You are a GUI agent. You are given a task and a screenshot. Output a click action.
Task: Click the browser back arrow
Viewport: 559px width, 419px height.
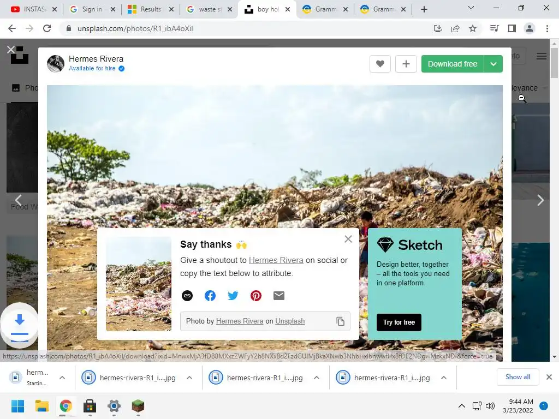point(12,28)
